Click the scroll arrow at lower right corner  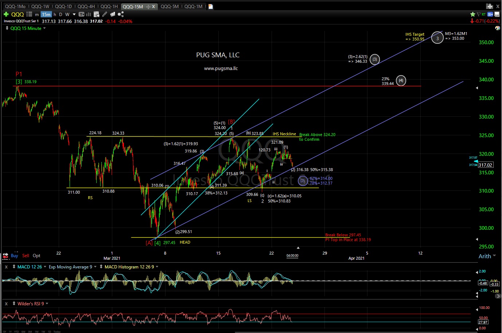pyautogui.click(x=498, y=296)
